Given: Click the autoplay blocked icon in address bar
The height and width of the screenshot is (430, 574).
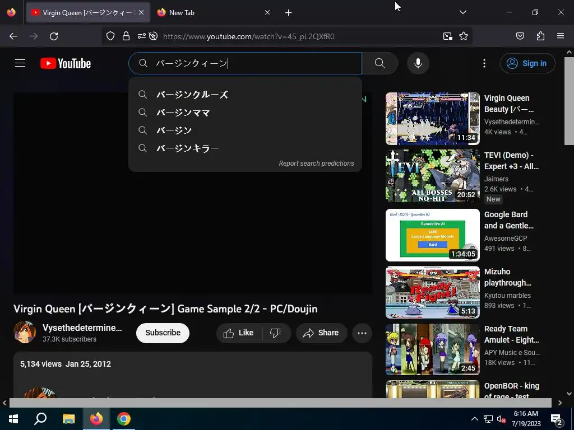Looking at the screenshot, I should pyautogui.click(x=154, y=36).
